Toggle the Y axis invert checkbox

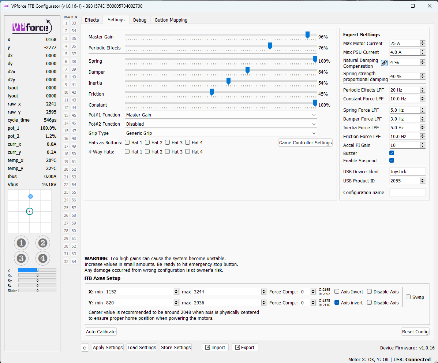click(x=337, y=303)
